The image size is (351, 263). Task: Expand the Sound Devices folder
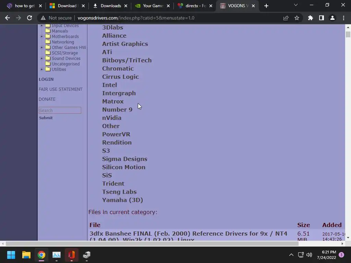pyautogui.click(x=41, y=58)
